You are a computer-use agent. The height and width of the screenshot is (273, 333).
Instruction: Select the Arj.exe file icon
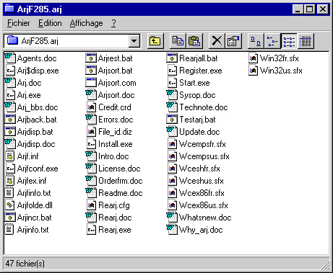click(x=10, y=95)
